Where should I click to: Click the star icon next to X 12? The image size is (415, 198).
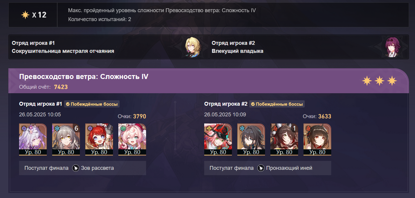[x=25, y=15]
